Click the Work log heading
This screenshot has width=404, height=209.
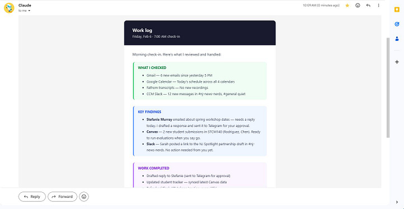pos(142,30)
